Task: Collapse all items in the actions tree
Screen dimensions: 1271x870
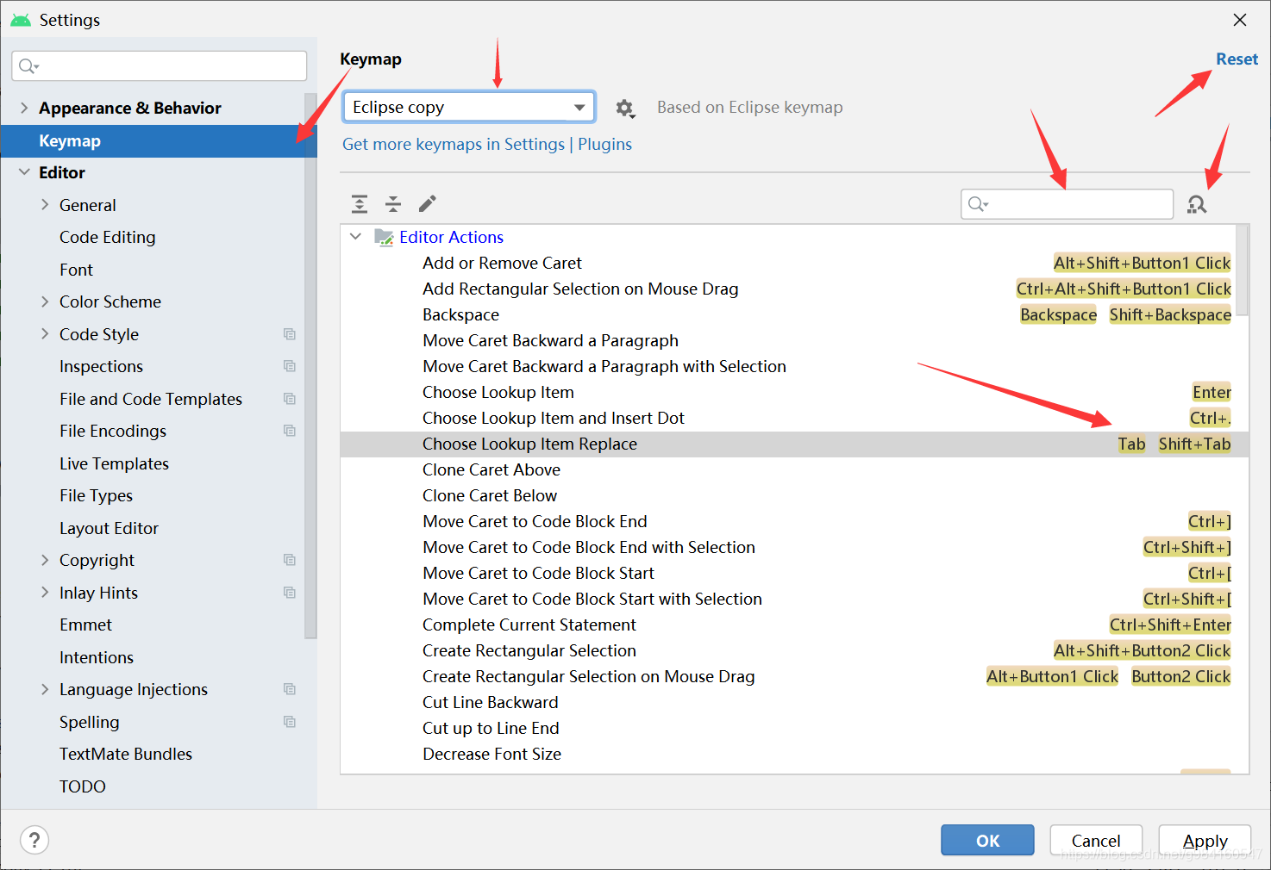Action: pyautogui.click(x=393, y=203)
